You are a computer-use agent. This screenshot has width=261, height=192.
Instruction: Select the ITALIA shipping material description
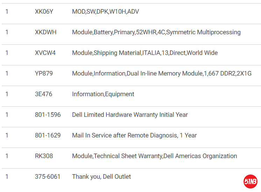coord(144,53)
